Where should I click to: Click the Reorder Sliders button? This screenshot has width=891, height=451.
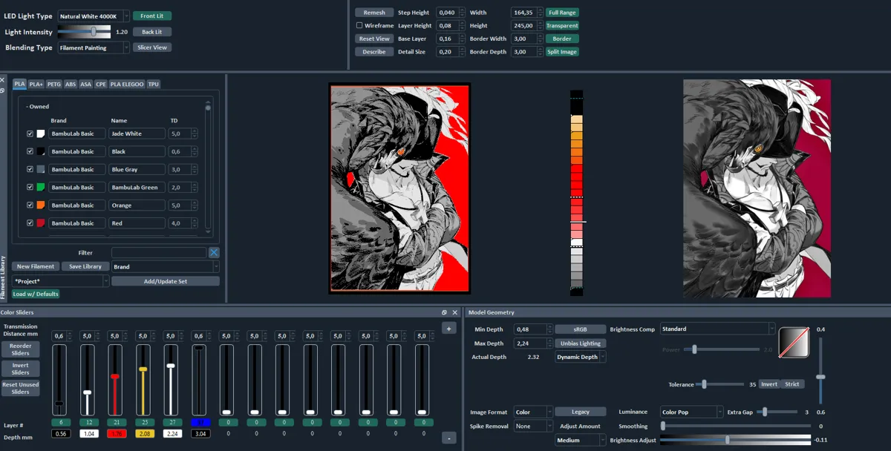click(21, 349)
